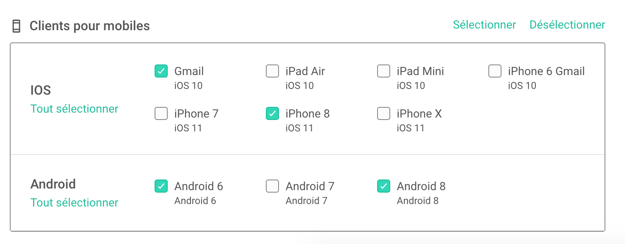Enable the Android 7 checkbox

272,186
